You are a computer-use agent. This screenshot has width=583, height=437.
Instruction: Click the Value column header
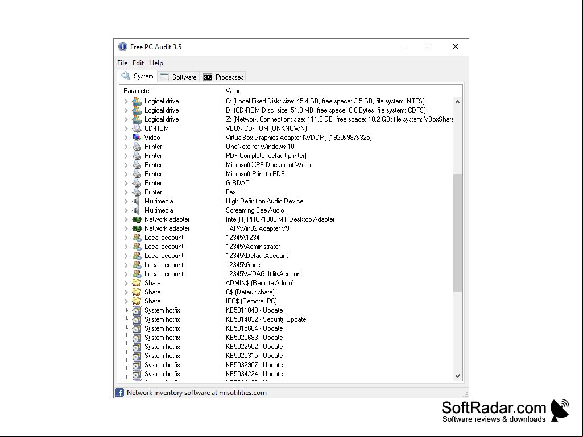click(342, 91)
